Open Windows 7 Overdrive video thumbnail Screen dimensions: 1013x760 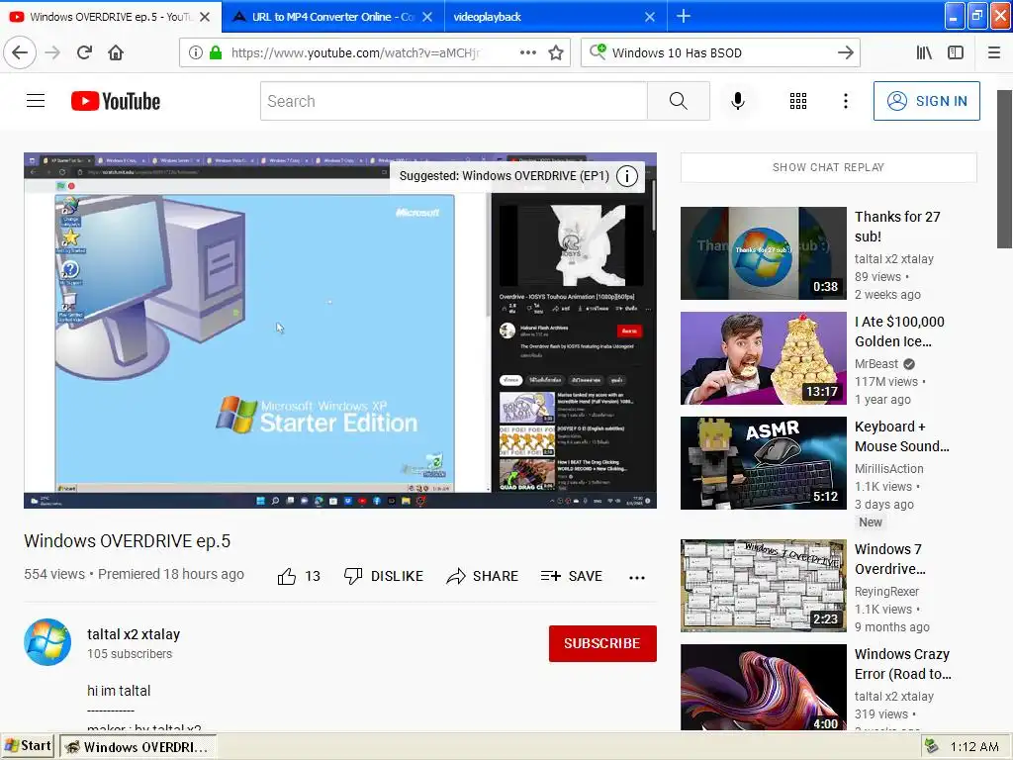click(764, 586)
